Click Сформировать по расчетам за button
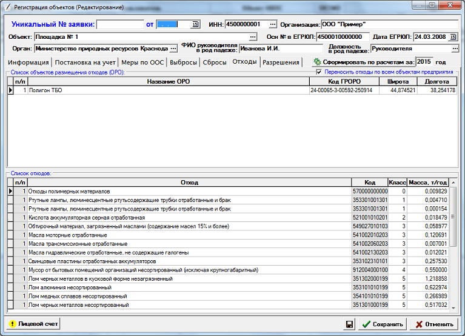This screenshot has height=336, width=465. 364,62
